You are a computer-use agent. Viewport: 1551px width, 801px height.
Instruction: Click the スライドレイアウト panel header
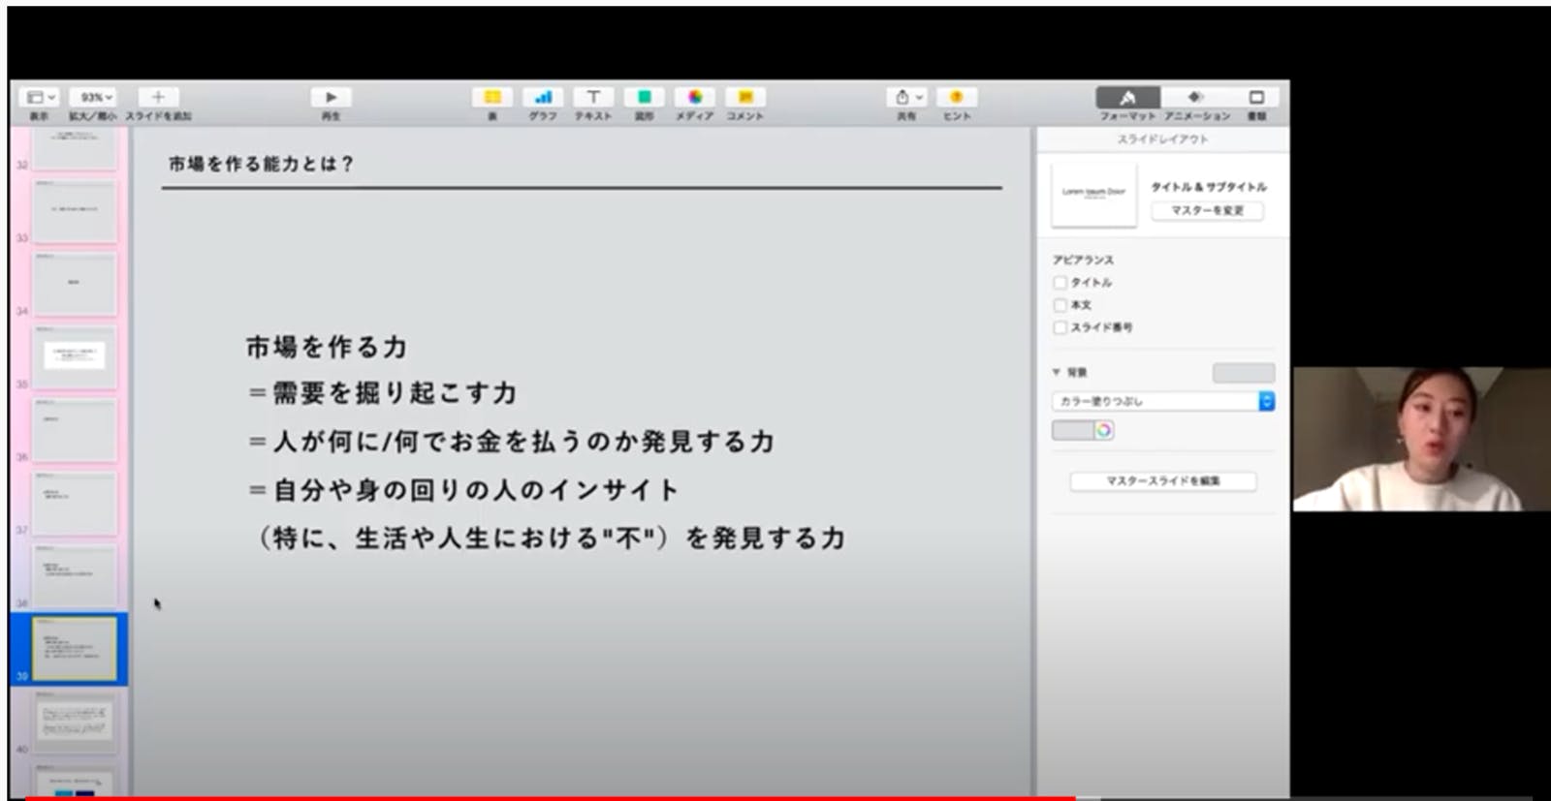[x=1162, y=139]
